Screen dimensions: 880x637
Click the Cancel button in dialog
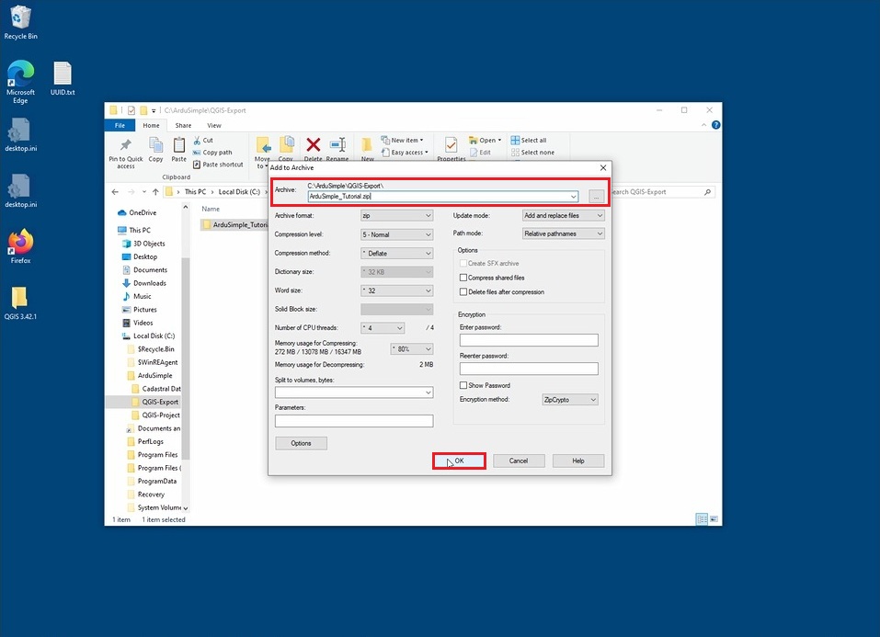(519, 461)
